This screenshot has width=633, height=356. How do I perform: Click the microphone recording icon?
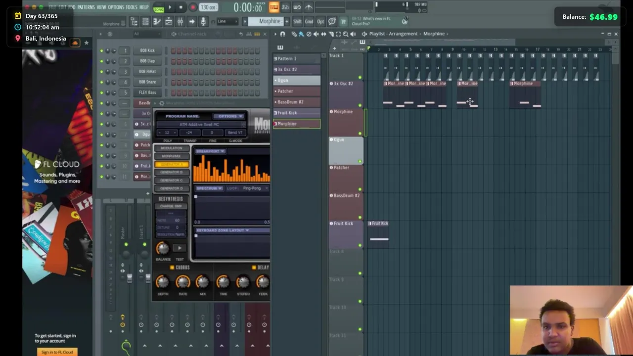pos(203,21)
